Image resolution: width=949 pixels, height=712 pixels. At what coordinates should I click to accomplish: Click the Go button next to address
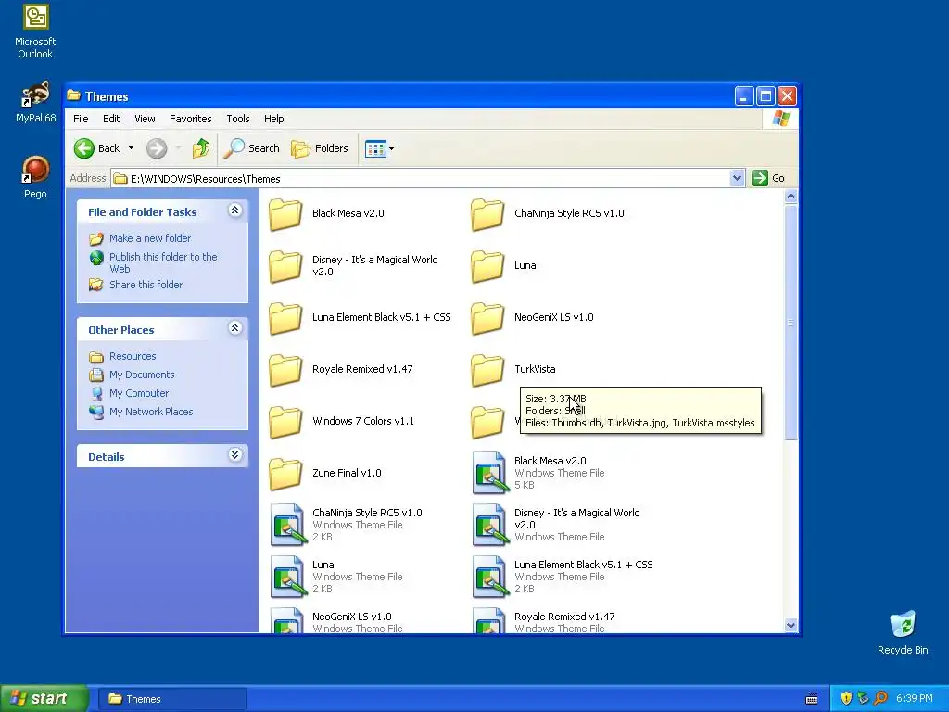768,178
